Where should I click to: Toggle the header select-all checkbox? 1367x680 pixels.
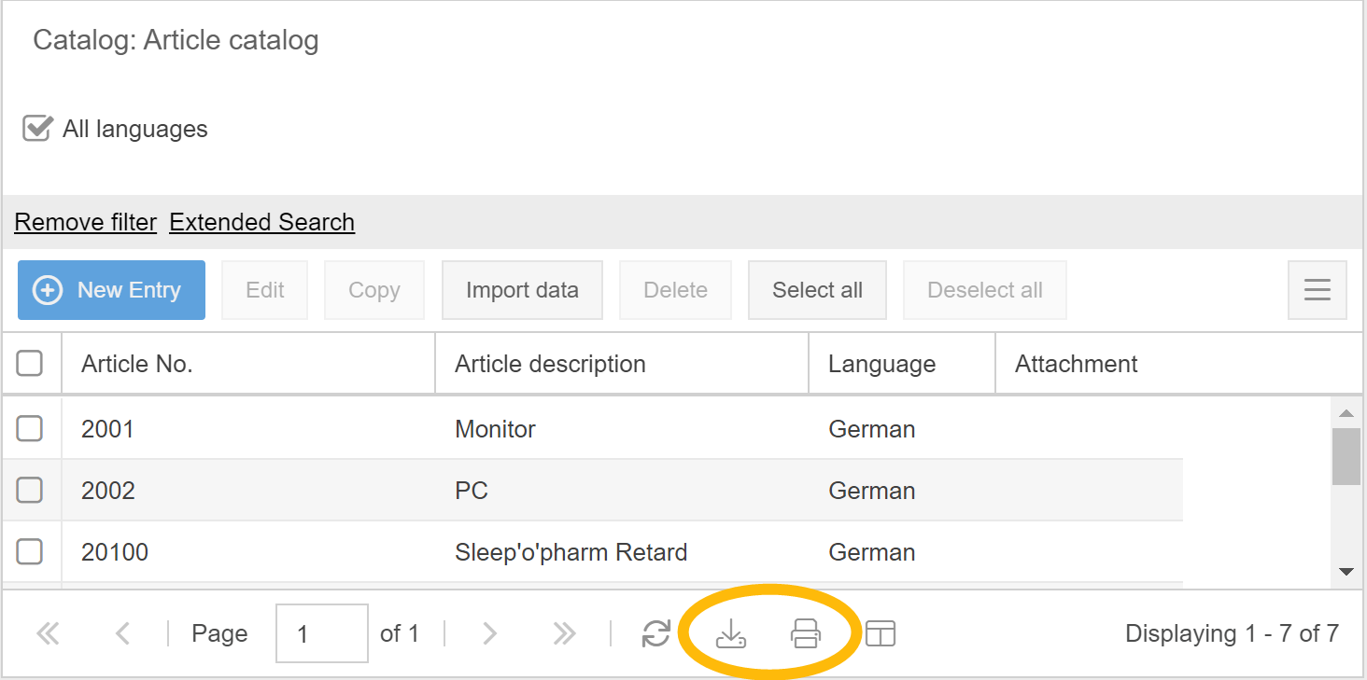tap(30, 364)
